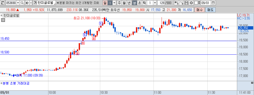Select the 분 (minute) chart period
254x95 pixels.
[x=134, y=3]
